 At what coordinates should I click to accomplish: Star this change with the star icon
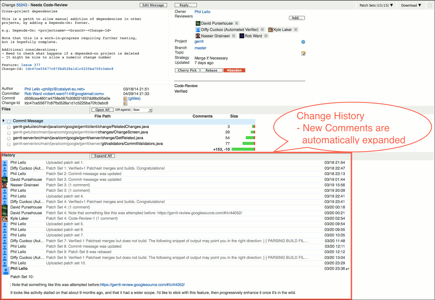[x=430, y=5]
